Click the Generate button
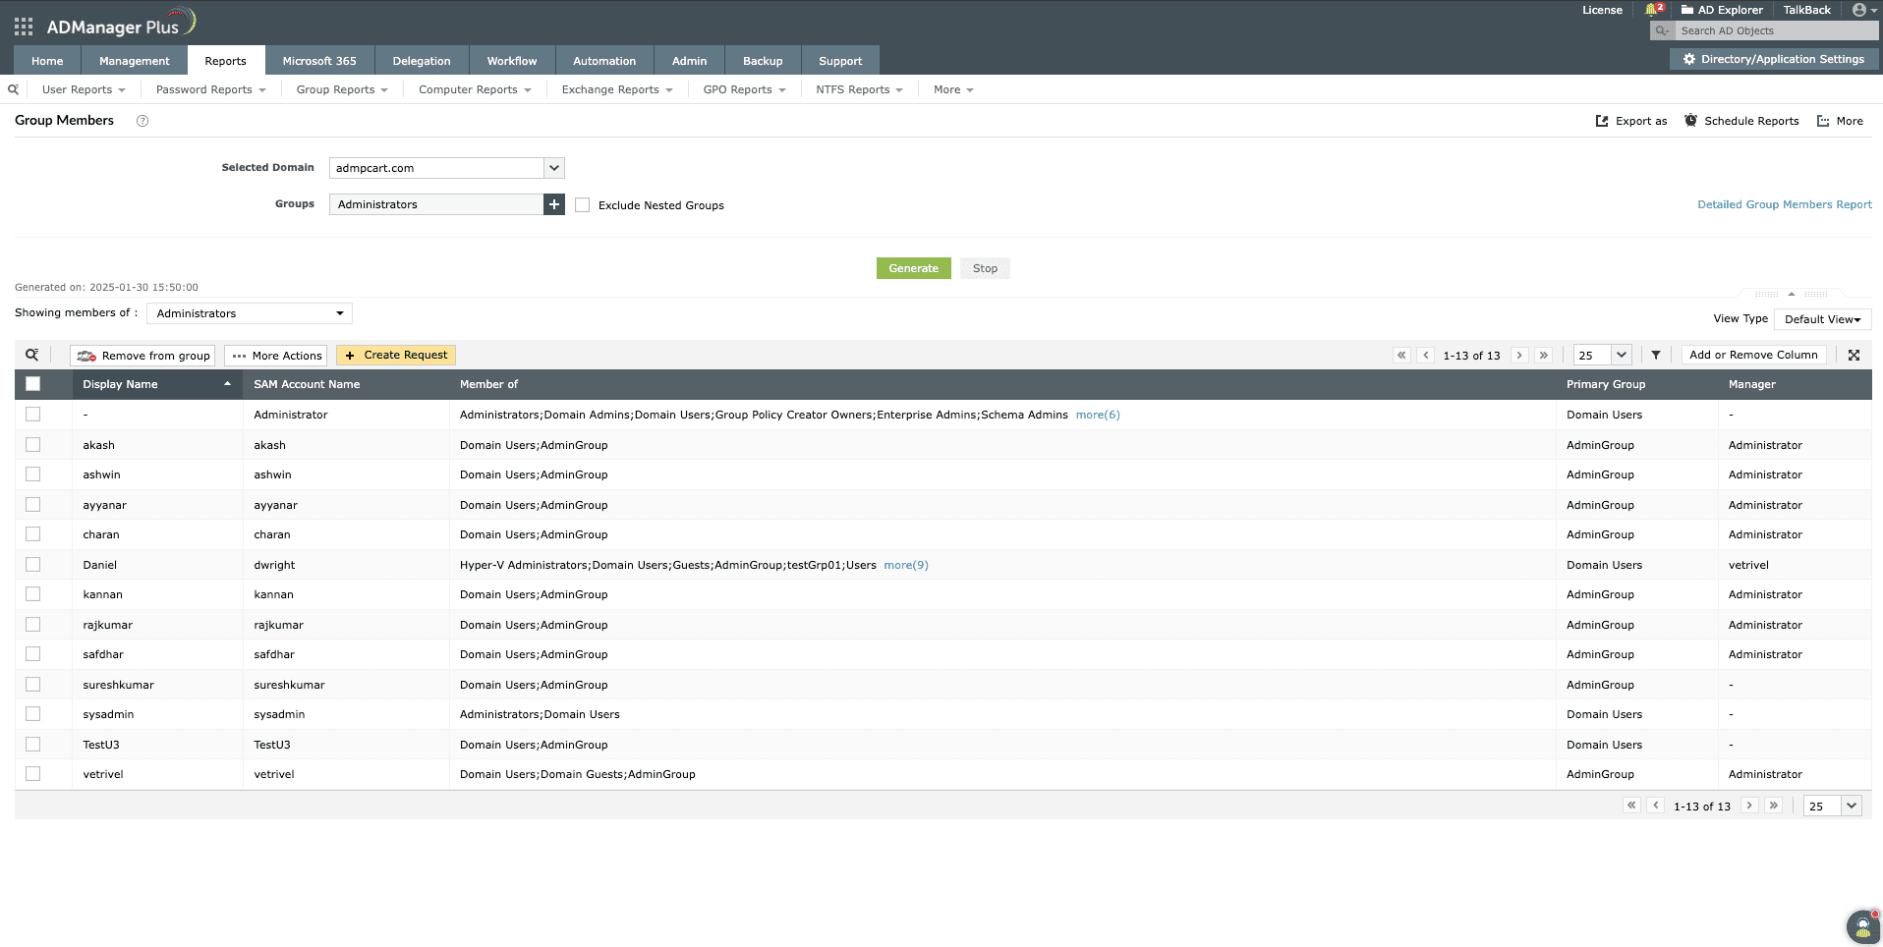Viewport: 1883px width, 947px height. pos(913,267)
